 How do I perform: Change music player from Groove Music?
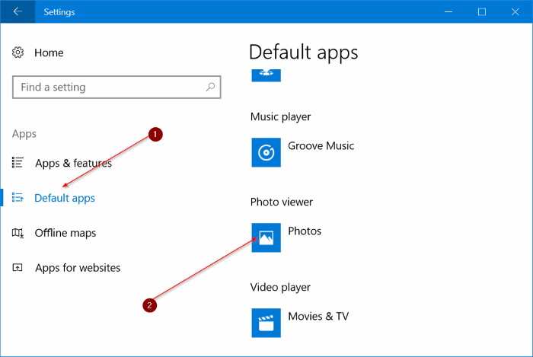coord(321,146)
